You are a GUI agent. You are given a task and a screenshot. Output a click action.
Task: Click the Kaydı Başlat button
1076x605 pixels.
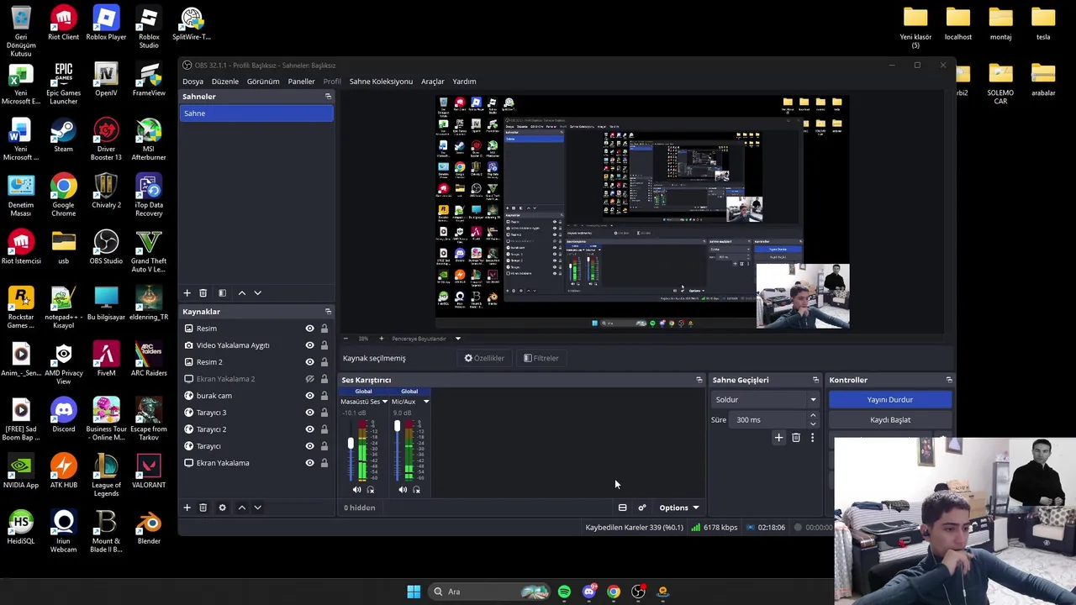890,420
